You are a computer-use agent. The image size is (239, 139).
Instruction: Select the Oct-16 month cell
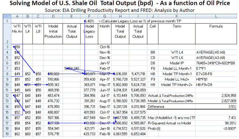[105, 47]
